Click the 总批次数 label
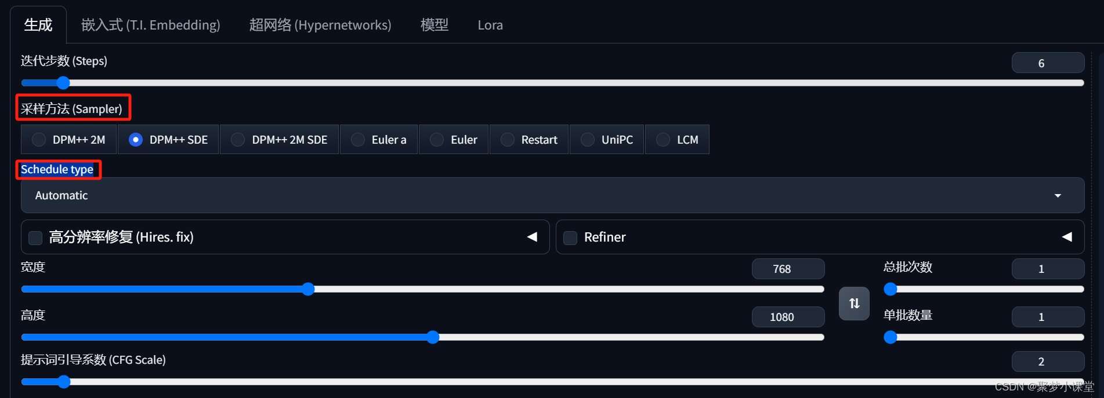 point(908,267)
